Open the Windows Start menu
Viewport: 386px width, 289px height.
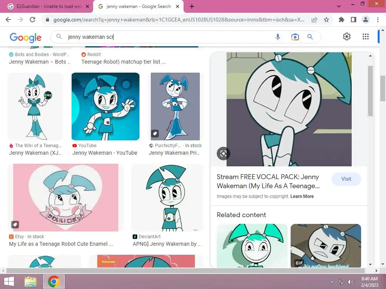(9, 281)
